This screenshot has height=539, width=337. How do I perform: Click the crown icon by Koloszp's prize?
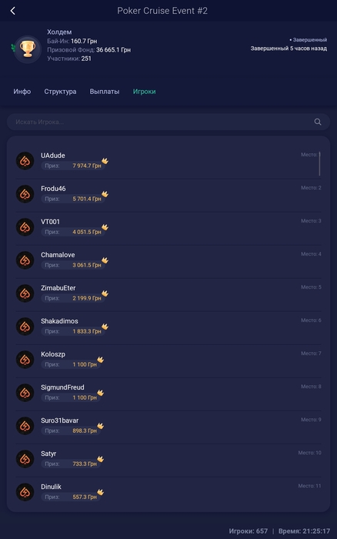pos(100,360)
